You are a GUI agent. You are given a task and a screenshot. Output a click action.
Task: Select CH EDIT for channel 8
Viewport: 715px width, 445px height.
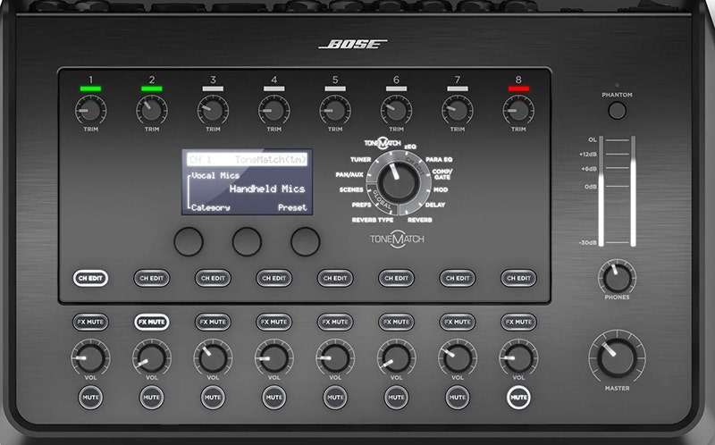tap(518, 278)
